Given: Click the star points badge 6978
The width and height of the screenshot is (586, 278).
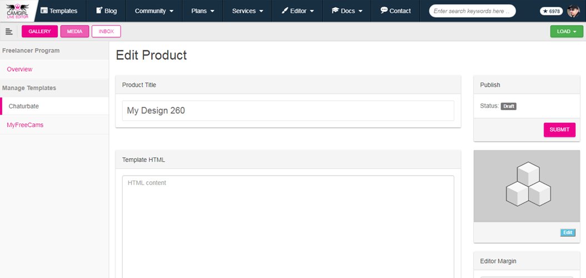Looking at the screenshot, I should (551, 11).
